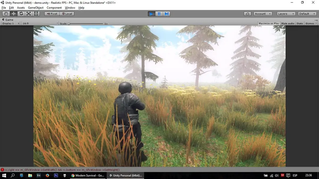Image resolution: width=319 pixels, height=179 pixels.
Task: Open the Component menu
Action: tap(54, 8)
